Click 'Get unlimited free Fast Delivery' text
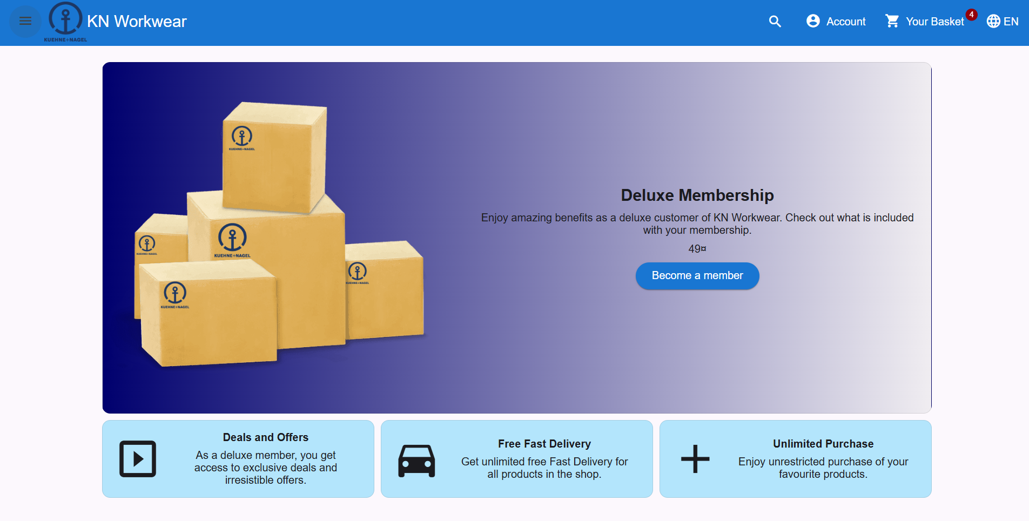 pos(544,468)
